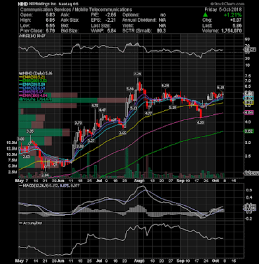Click the +1.21% percent change value

(x=233, y=15)
